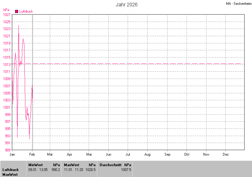Viewport: 252px width, 177px height.
Task: Click the 989 bottom y-axis value
Action: click(8, 150)
